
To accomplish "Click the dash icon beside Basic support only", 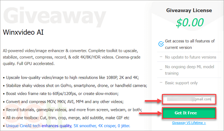I will click(161, 83).
